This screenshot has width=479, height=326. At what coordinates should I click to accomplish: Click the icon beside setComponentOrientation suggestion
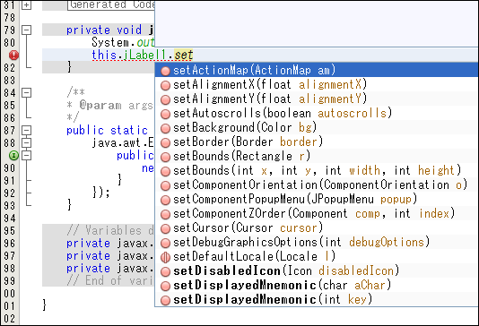tap(165, 185)
